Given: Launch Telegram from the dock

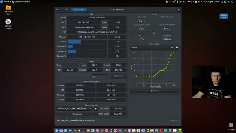Looking at the screenshot, I should click(66, 130).
